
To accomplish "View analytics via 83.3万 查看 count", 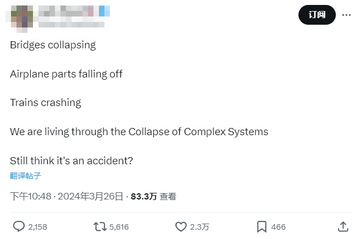I will (x=153, y=196).
